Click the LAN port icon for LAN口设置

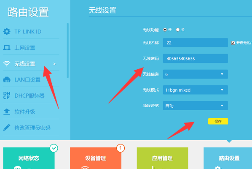click(7, 79)
